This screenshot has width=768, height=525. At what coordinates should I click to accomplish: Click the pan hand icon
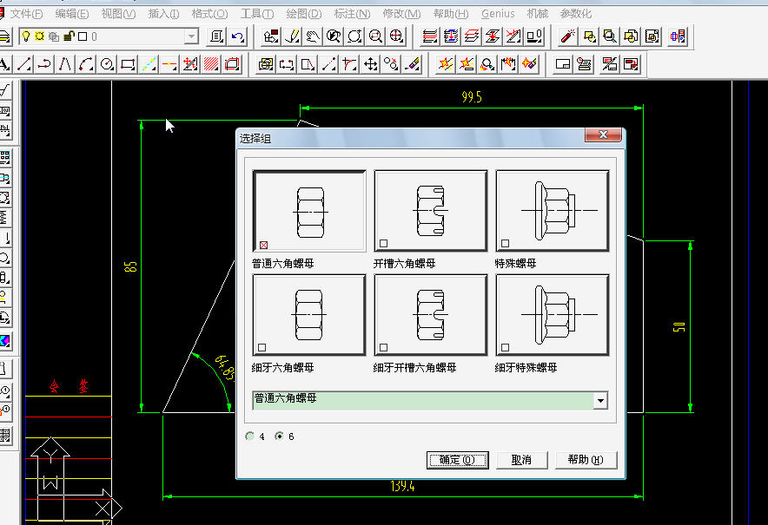tap(313, 36)
